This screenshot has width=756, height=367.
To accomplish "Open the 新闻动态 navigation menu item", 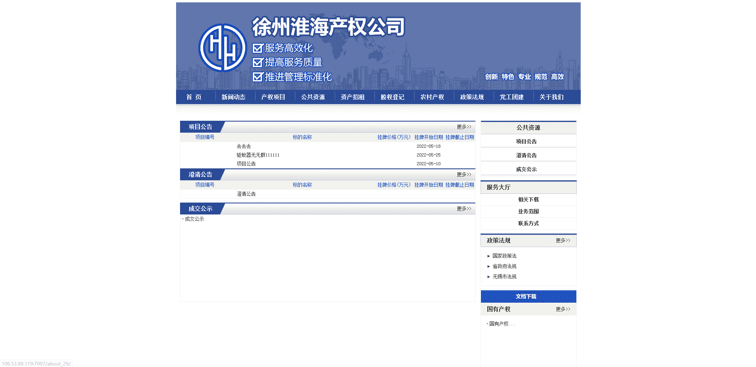I will [233, 97].
